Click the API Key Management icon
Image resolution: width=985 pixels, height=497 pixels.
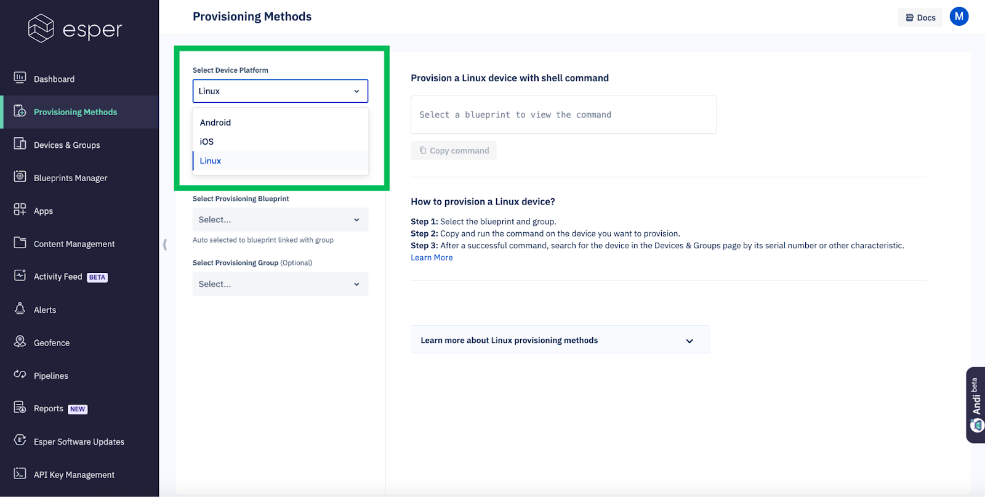[x=20, y=473]
